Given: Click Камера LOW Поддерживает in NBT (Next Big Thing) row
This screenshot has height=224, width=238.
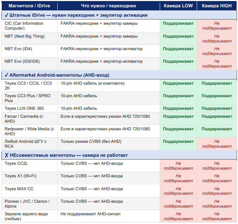Looking at the screenshot, I should click(x=178, y=39).
